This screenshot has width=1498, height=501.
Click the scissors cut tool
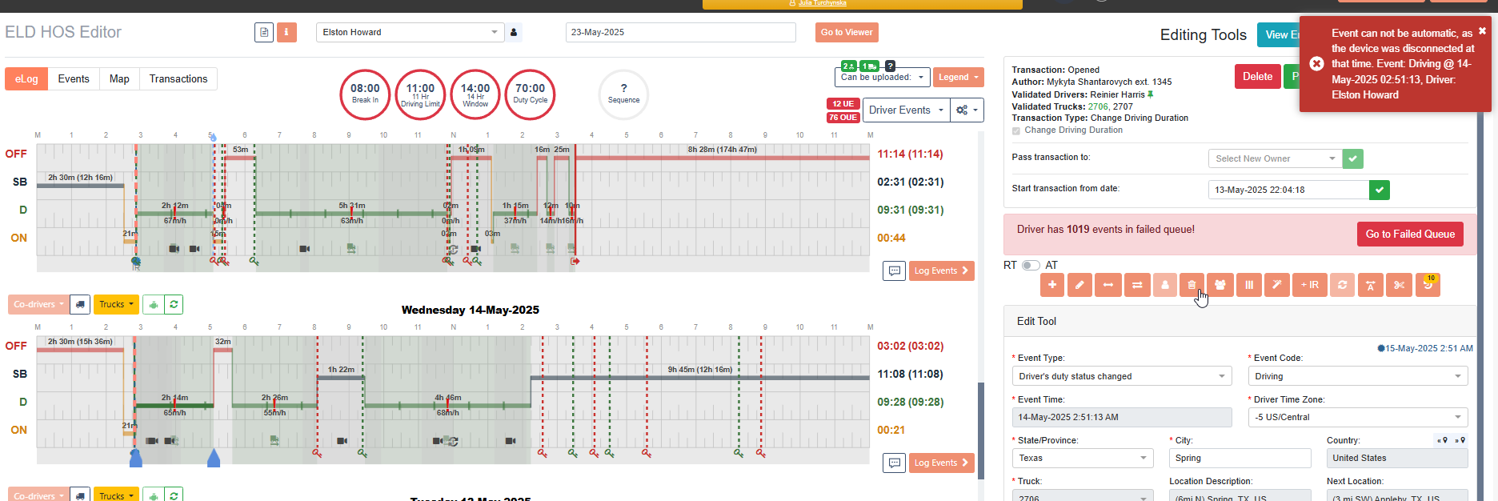1399,285
